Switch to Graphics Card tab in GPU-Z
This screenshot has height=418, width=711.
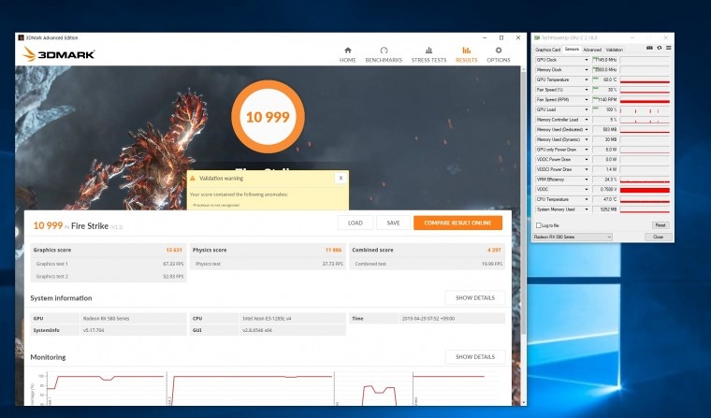click(x=548, y=50)
